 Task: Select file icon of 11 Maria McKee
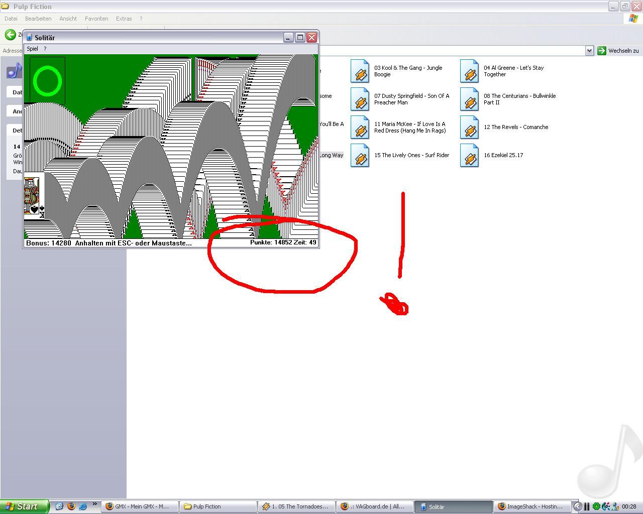click(360, 127)
